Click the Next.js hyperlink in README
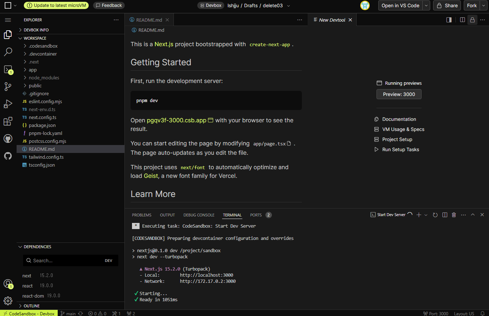This screenshot has height=316, width=489. coord(164,44)
